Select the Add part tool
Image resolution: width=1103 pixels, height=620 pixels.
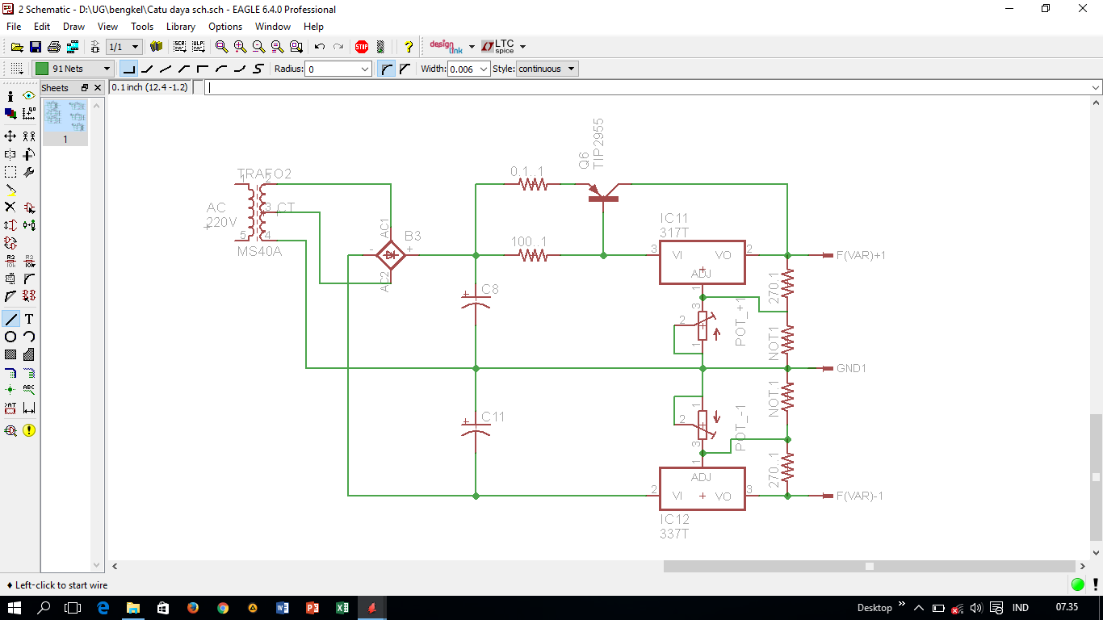29,207
